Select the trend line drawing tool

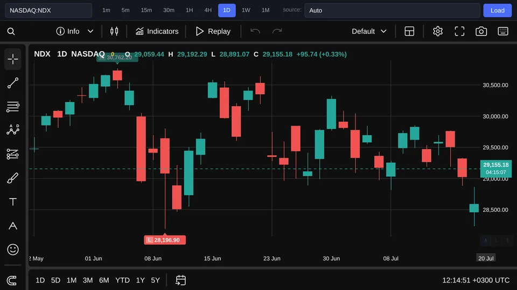(x=13, y=83)
